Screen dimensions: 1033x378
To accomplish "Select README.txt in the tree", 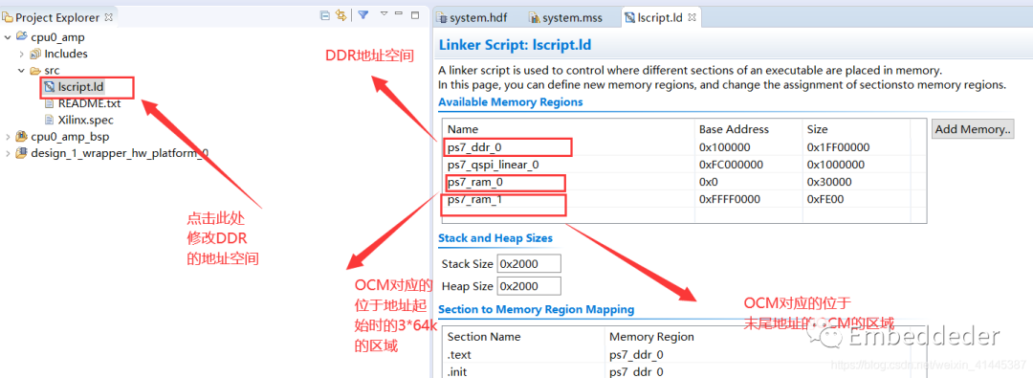I will point(89,103).
